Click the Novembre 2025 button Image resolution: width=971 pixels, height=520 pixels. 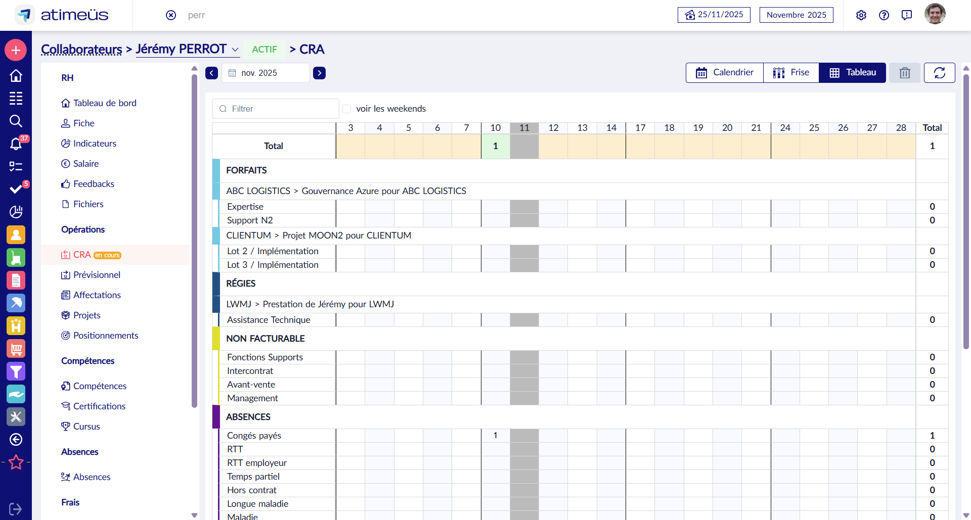[797, 15]
